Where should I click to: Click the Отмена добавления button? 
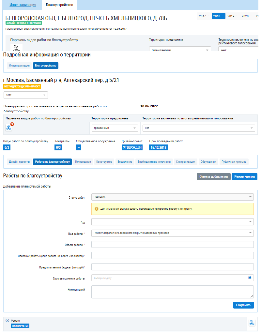coord(213,177)
